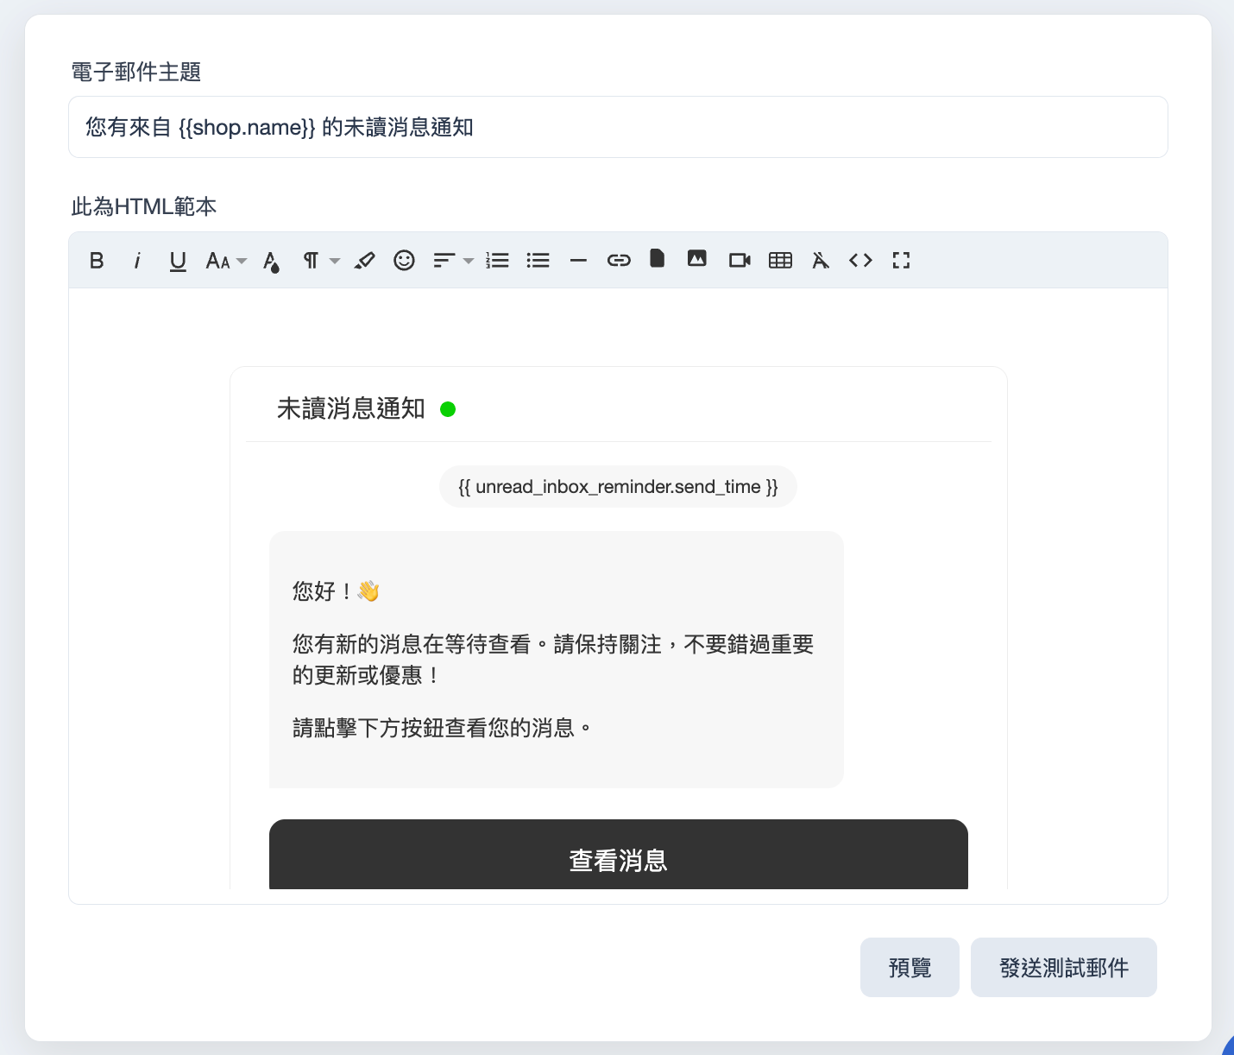Open the text color picker
This screenshot has height=1055, width=1234.
[x=272, y=261]
